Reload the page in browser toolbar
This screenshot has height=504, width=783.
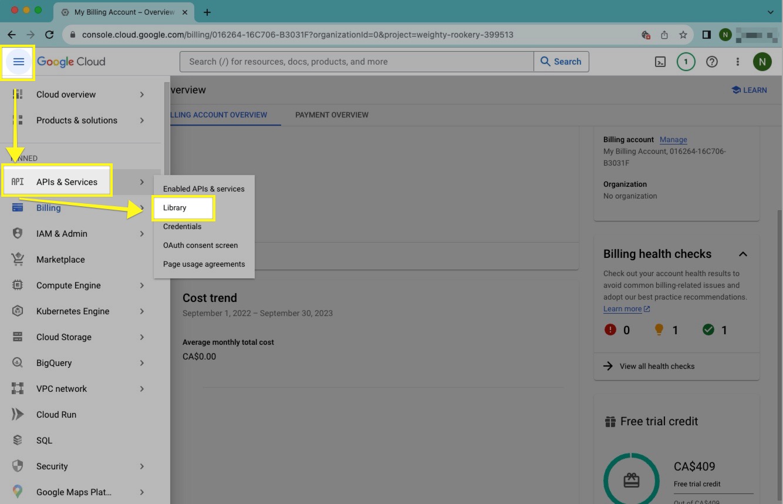49,35
